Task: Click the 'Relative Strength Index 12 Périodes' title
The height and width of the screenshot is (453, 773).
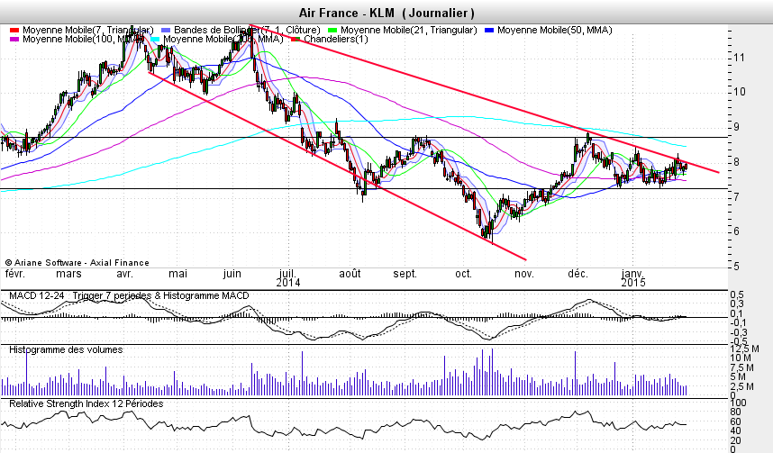Action: (x=86, y=403)
